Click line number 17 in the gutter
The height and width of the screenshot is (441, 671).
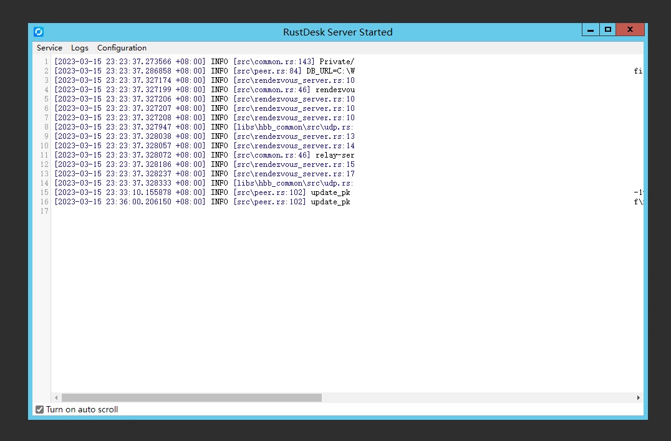pyautogui.click(x=44, y=211)
